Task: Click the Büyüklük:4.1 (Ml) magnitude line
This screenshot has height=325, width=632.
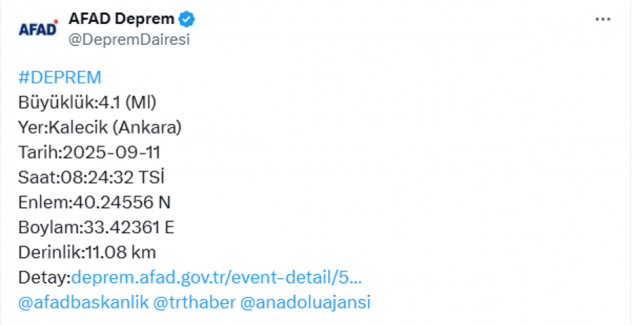Action: 87,102
